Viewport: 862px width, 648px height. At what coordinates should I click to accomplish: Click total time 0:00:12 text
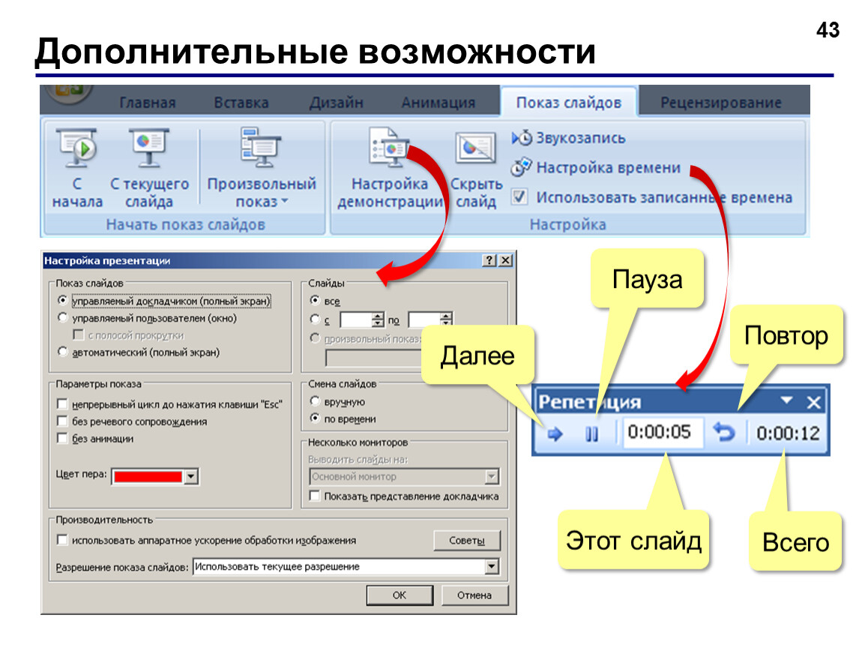tap(788, 433)
